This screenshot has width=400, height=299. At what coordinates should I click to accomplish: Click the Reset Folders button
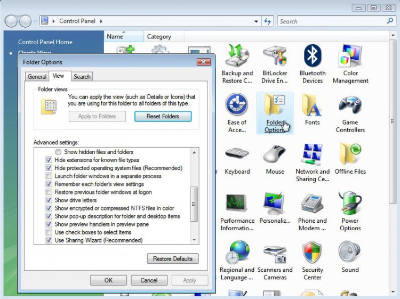pos(163,116)
